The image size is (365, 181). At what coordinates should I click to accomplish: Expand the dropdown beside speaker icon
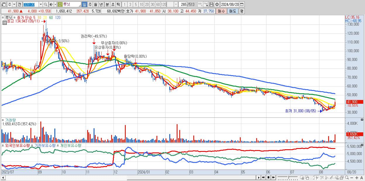[55, 4]
